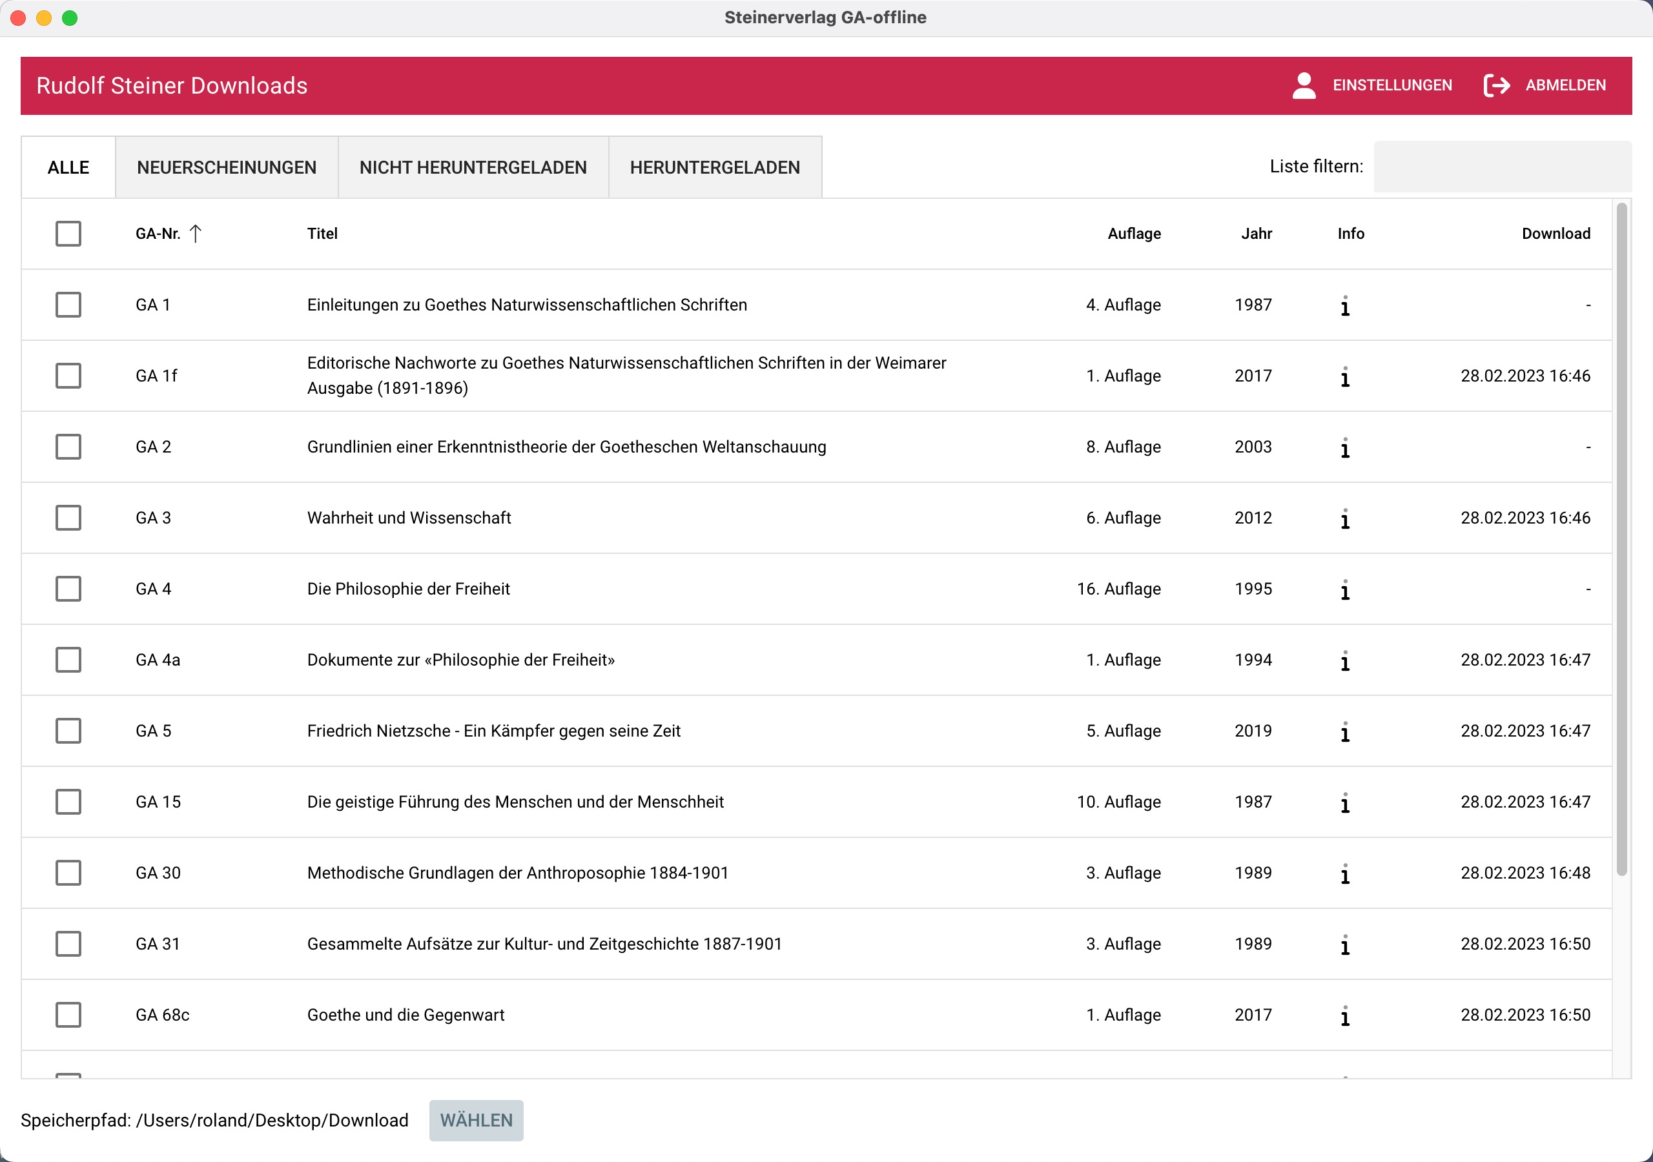Switch to the NEUERSCHEINUNGEN tab
1653x1162 pixels.
[227, 167]
